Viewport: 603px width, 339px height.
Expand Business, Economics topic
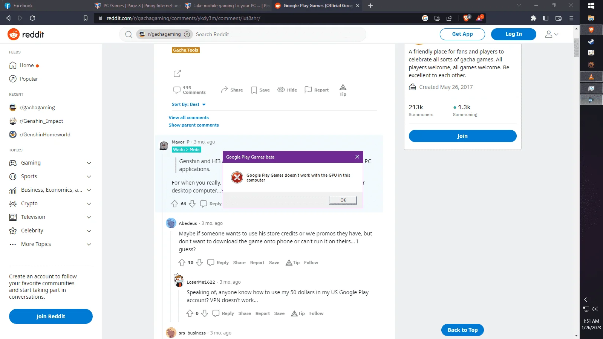click(x=89, y=190)
